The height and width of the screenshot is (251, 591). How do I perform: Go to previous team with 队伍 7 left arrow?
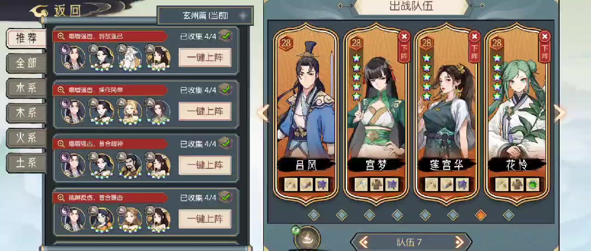tap(364, 242)
